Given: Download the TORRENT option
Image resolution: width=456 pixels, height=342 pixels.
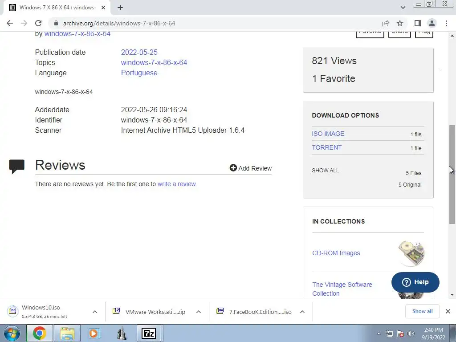Looking at the screenshot, I should coord(326,147).
